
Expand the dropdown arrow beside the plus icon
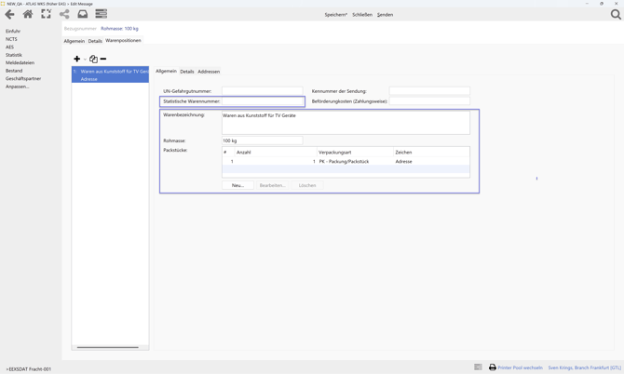[x=85, y=60]
